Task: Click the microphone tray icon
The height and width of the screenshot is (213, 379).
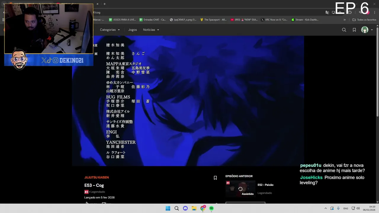Action: coord(338,208)
